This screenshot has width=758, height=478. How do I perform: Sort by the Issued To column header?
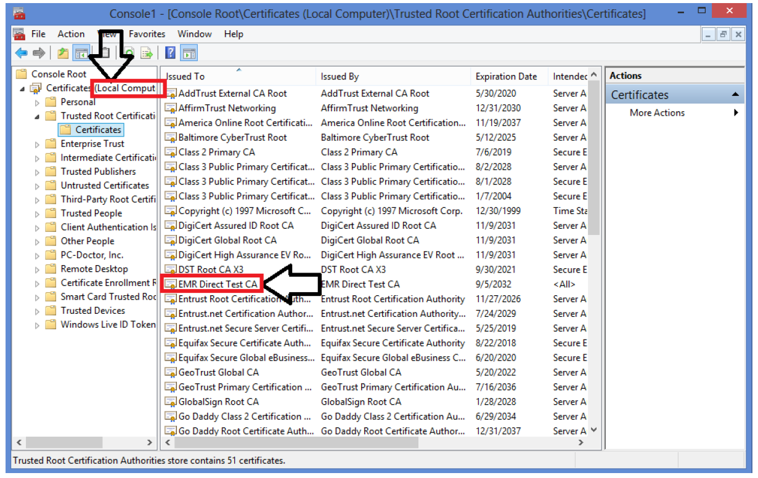pyautogui.click(x=238, y=76)
